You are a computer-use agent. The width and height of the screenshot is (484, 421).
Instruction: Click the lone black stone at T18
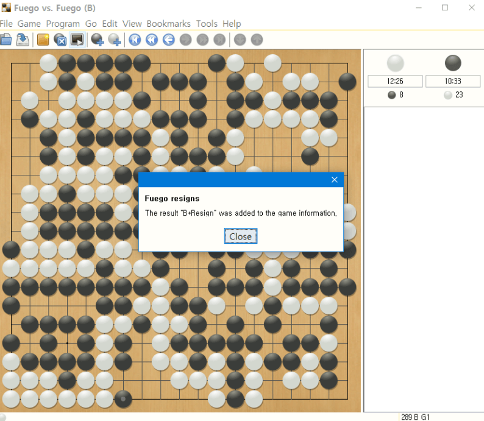[x=347, y=82]
